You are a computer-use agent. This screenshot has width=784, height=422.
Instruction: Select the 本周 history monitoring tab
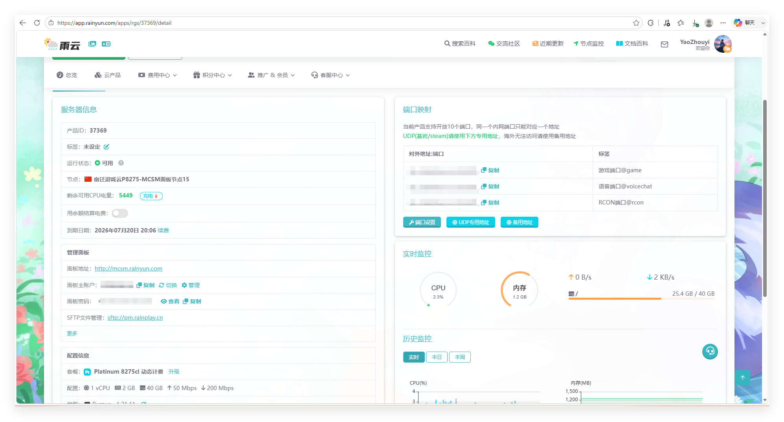tap(460, 357)
